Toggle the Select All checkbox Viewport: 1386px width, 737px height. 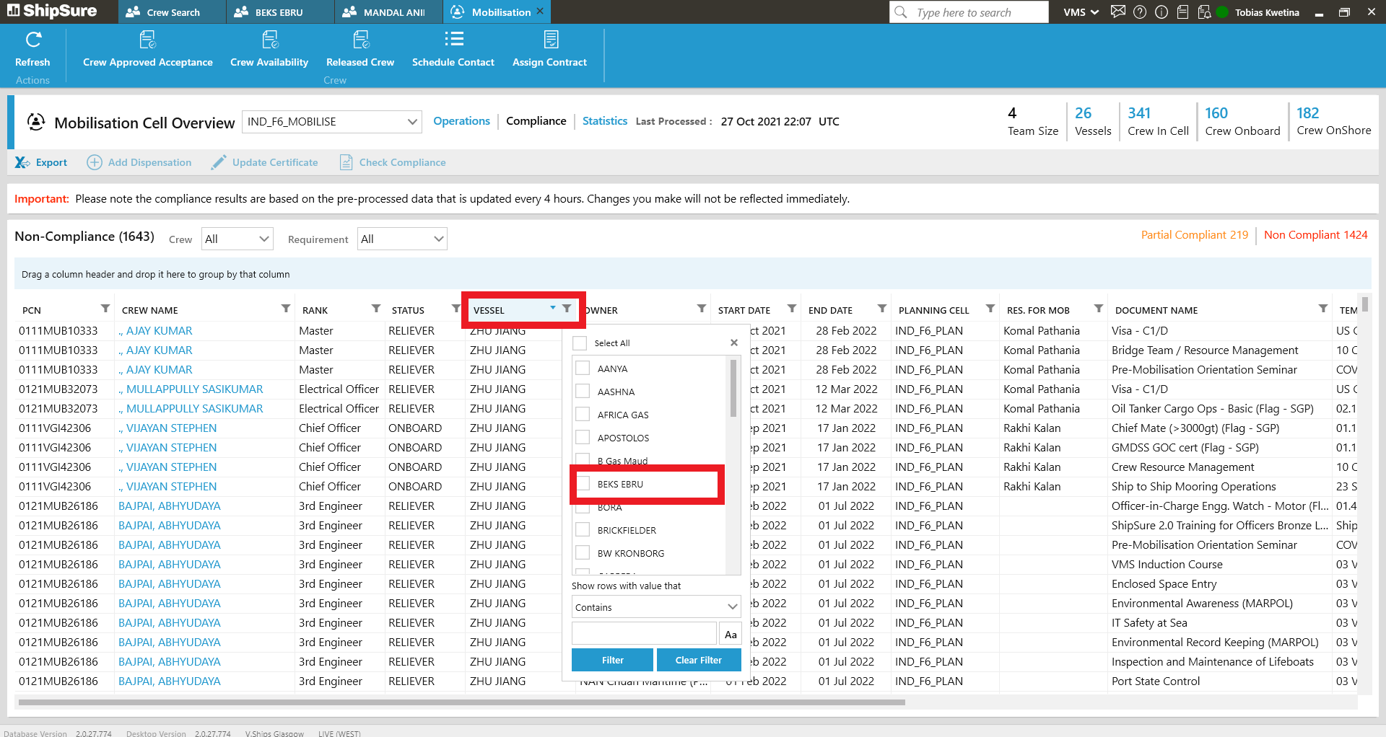coord(580,343)
